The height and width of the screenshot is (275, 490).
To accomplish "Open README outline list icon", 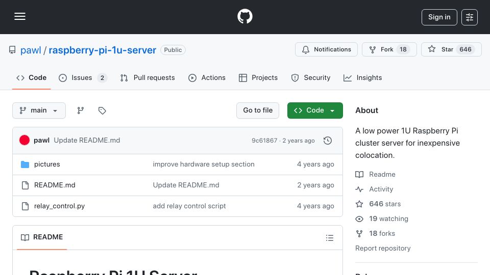I will coord(329,238).
